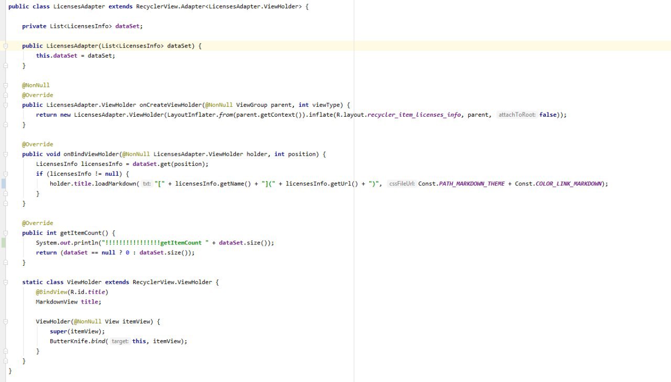Collapse the ViewHolder constructor fold marker
Image resolution: width=671 pixels, height=382 pixels.
pos(5,322)
